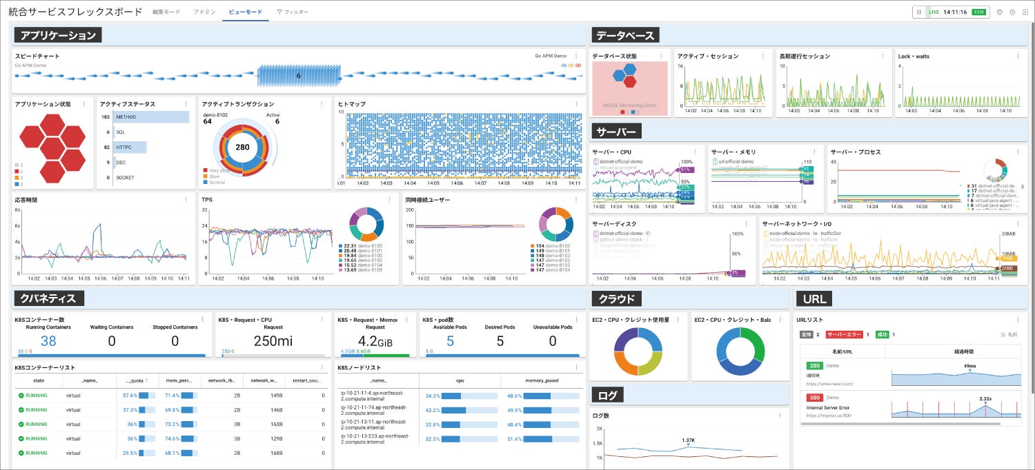Image resolution: width=1035 pixels, height=470 pixels.
Task: Open the https://www.naver.com/ link
Action: (830, 384)
